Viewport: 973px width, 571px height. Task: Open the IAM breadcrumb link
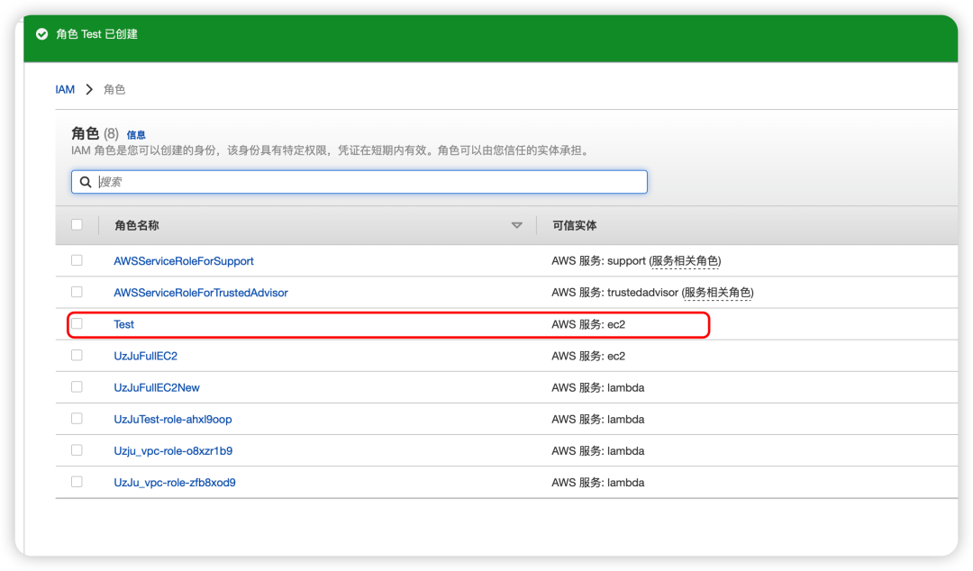(65, 89)
